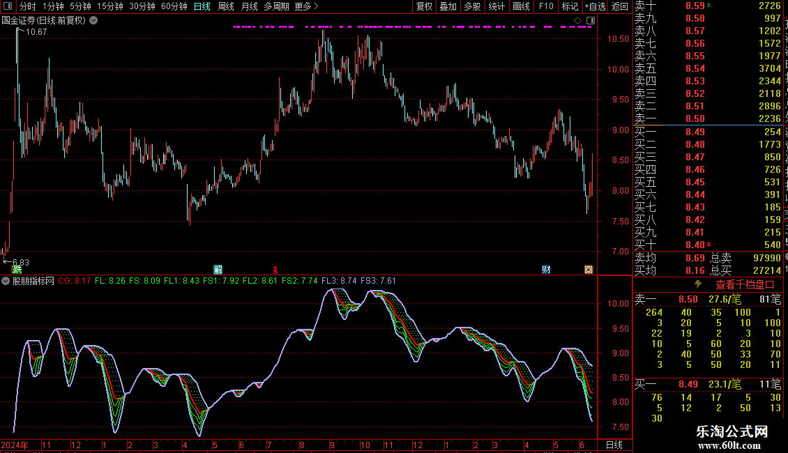Image resolution: width=788 pixels, height=453 pixels.
Task: Click the green 跌 event marker
Action: [x=17, y=270]
